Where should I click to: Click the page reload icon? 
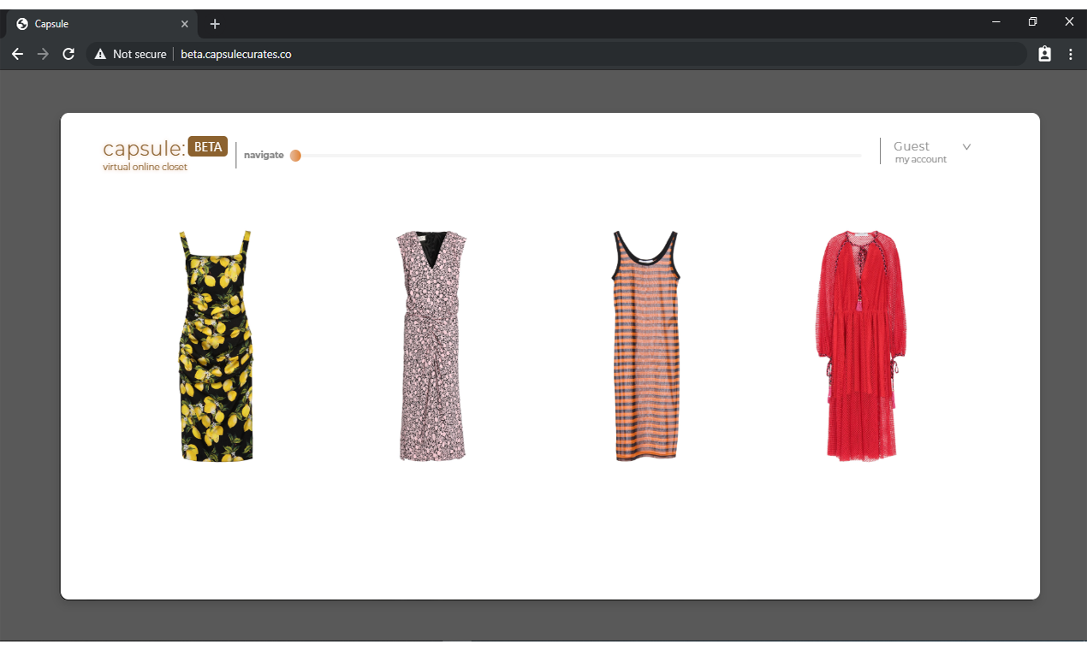[x=68, y=54]
